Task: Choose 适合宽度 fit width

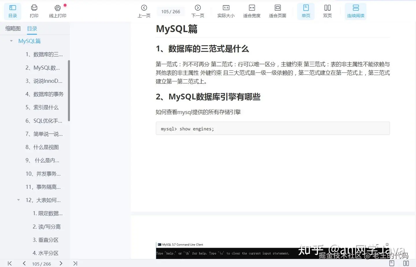Action: (252, 11)
